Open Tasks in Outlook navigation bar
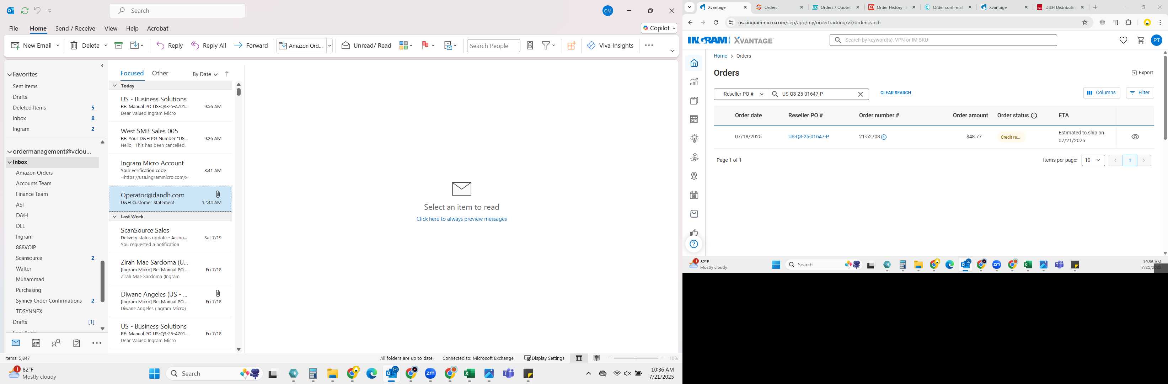Image resolution: width=1168 pixels, height=384 pixels. 77,343
